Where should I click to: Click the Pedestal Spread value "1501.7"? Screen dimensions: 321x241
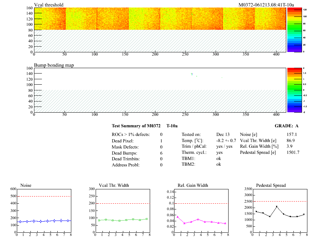point(293,152)
